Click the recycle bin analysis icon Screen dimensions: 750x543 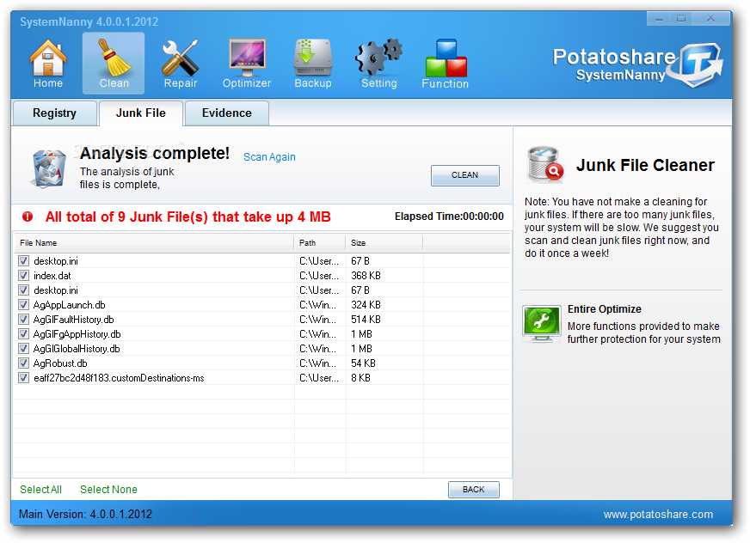coord(48,168)
